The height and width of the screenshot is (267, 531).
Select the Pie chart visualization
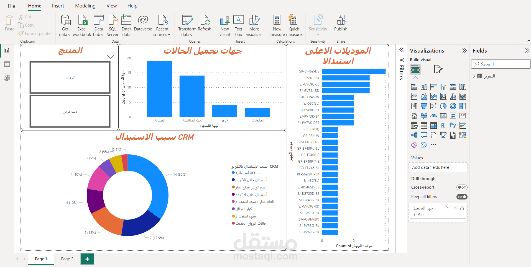click(443, 106)
